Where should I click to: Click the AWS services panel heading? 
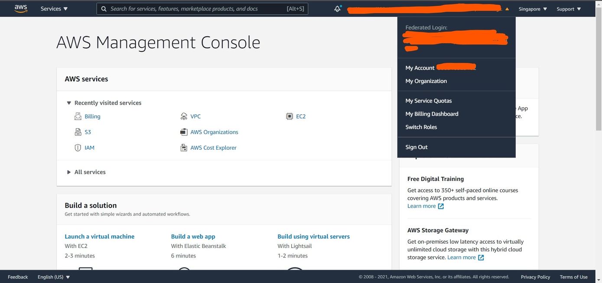(x=86, y=79)
